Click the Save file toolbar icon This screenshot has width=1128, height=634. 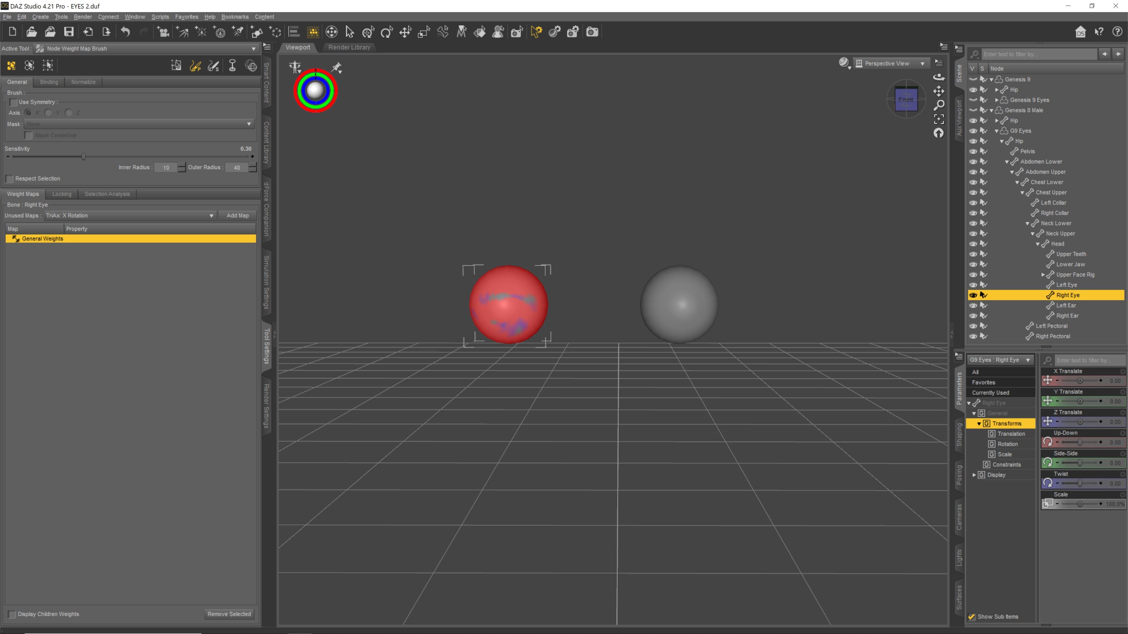[x=69, y=32]
